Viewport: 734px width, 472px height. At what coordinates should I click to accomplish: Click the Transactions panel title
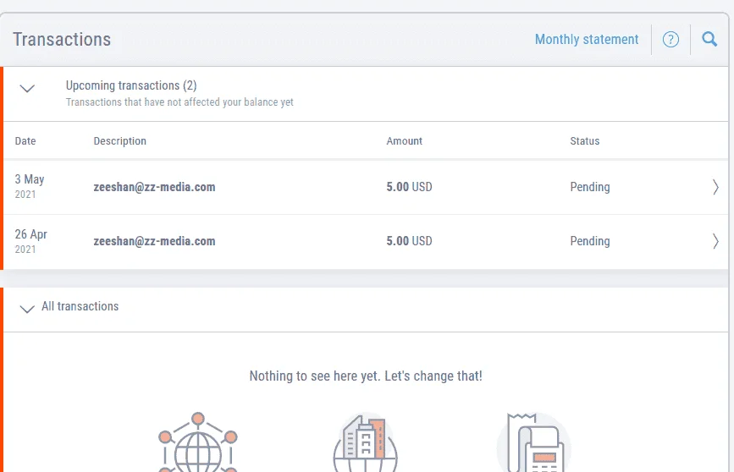(62, 39)
